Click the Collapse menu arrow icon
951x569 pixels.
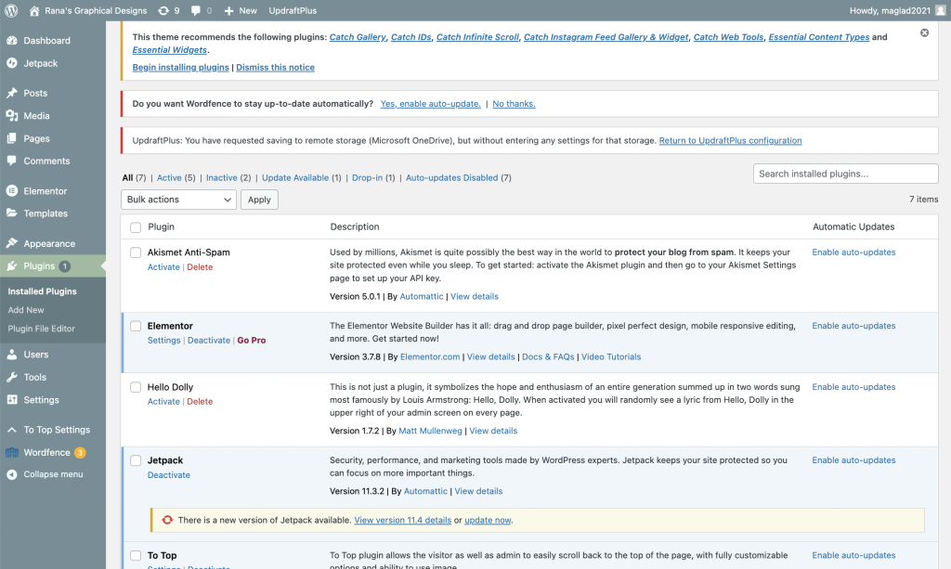pyautogui.click(x=11, y=474)
